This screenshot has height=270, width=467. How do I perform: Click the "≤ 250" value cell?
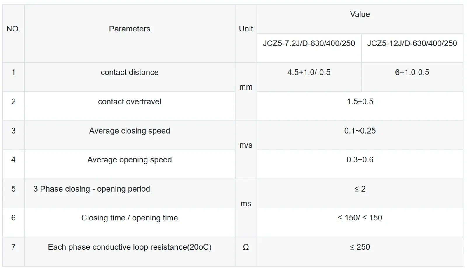(360, 247)
